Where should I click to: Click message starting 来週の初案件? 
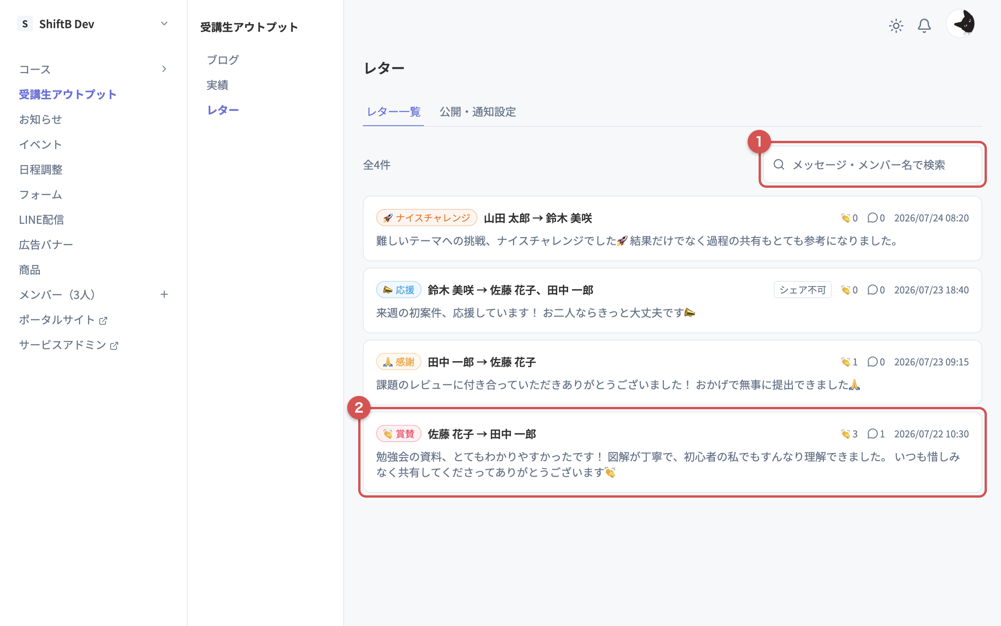(x=536, y=313)
